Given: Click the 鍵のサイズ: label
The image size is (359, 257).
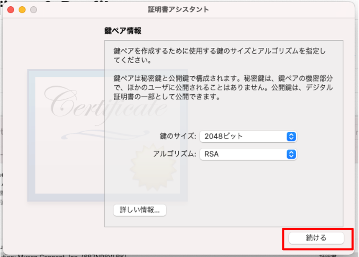Looking at the screenshot, I should [178, 136].
